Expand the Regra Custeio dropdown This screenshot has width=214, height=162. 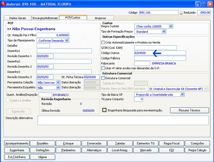(171, 26)
